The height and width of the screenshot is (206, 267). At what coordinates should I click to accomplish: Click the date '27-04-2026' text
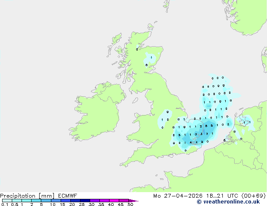point(183,196)
